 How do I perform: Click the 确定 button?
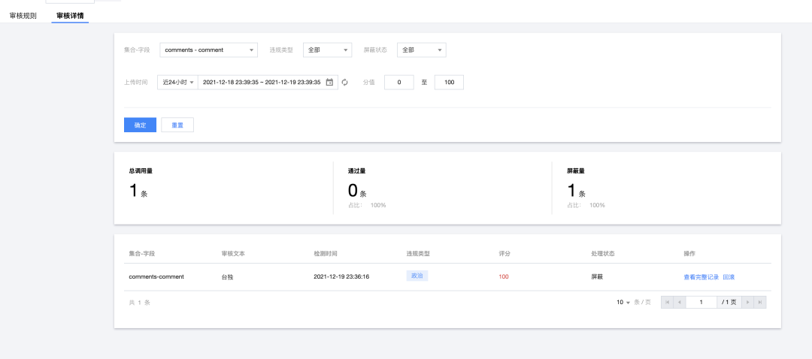[x=140, y=125]
